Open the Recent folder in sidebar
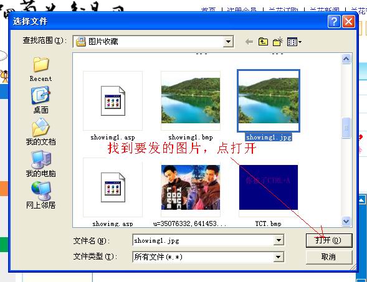The width and height of the screenshot is (367, 282). (x=41, y=69)
